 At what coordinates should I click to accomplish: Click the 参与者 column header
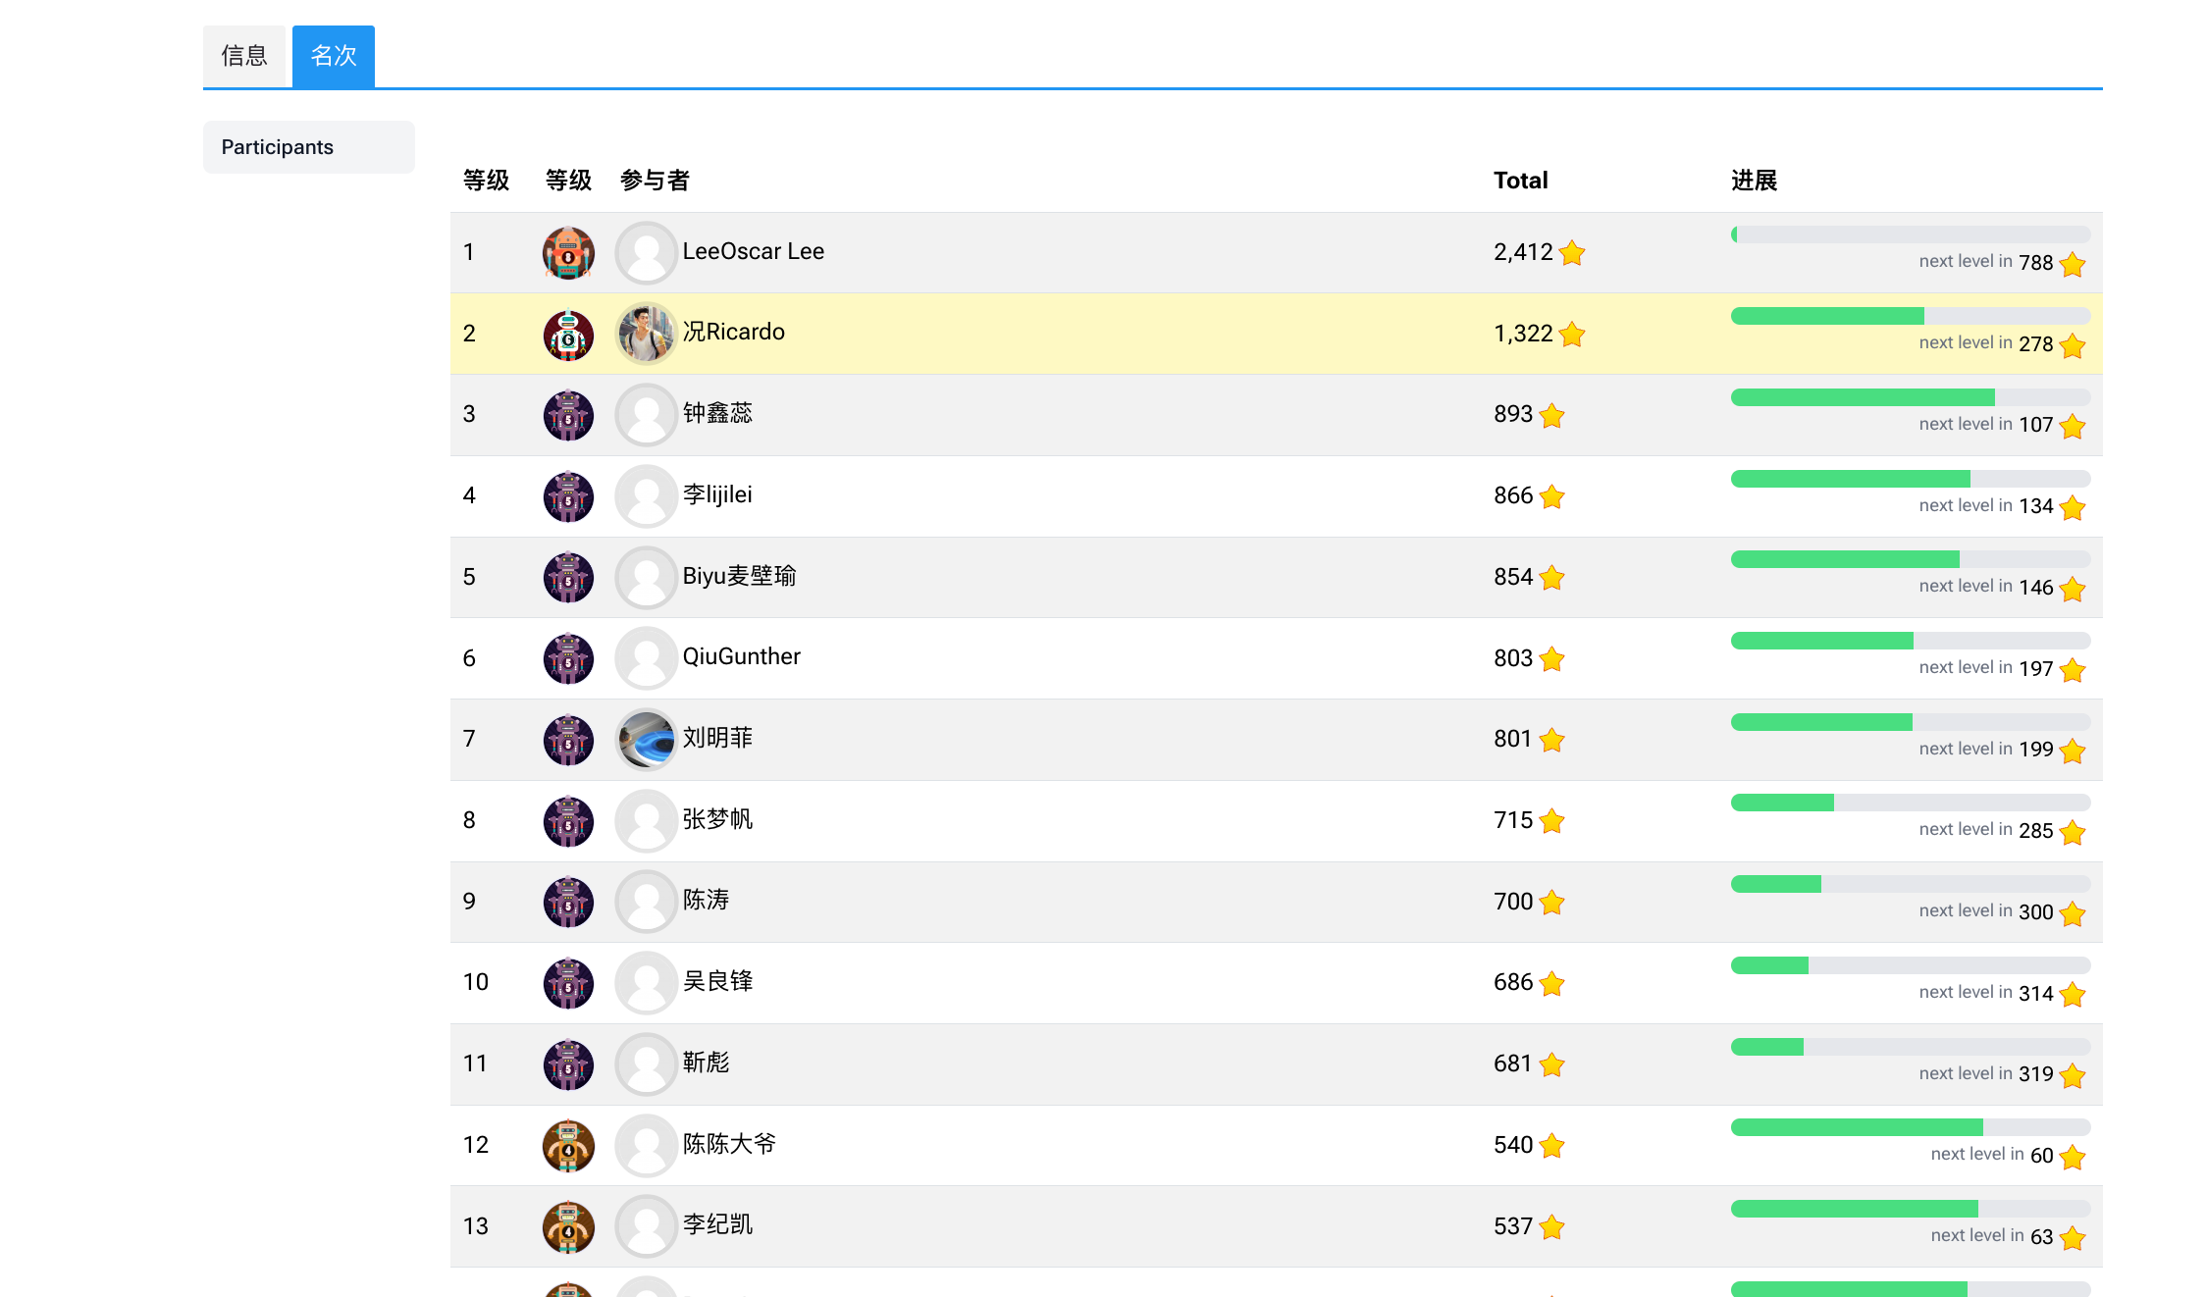click(x=655, y=181)
